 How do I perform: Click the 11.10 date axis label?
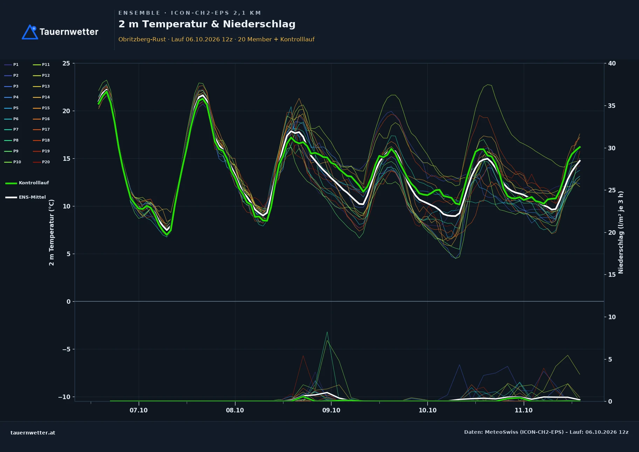coord(524,410)
